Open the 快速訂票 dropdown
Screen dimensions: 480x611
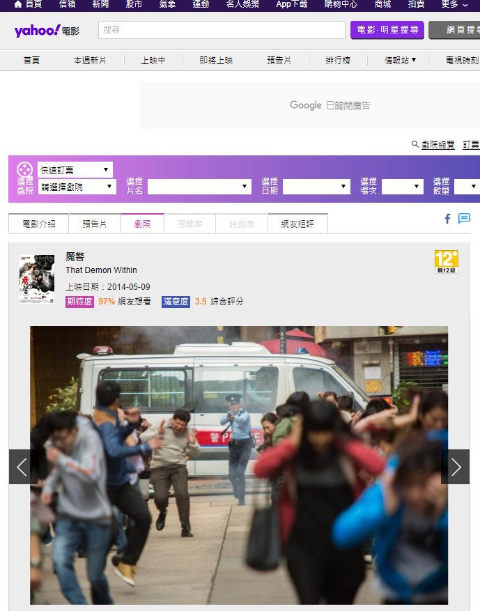(75, 170)
